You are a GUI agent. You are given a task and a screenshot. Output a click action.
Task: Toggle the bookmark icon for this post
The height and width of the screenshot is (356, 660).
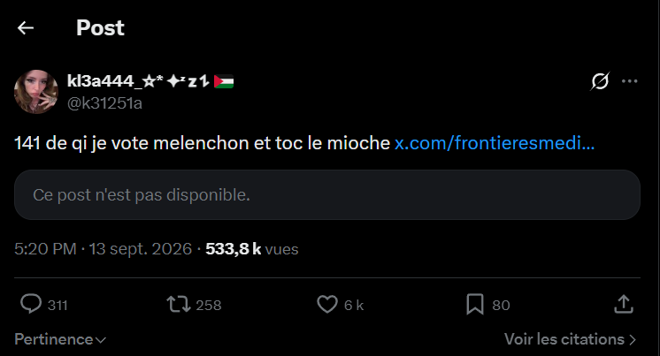[x=475, y=304]
